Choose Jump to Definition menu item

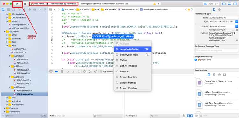[133, 49]
